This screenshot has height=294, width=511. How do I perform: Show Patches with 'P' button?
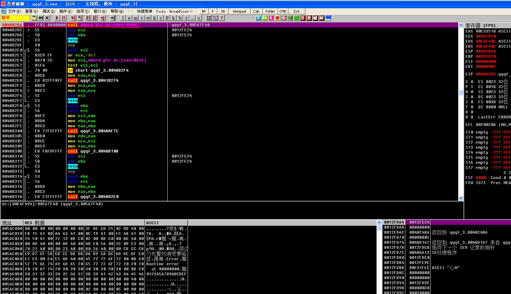coord(167,18)
